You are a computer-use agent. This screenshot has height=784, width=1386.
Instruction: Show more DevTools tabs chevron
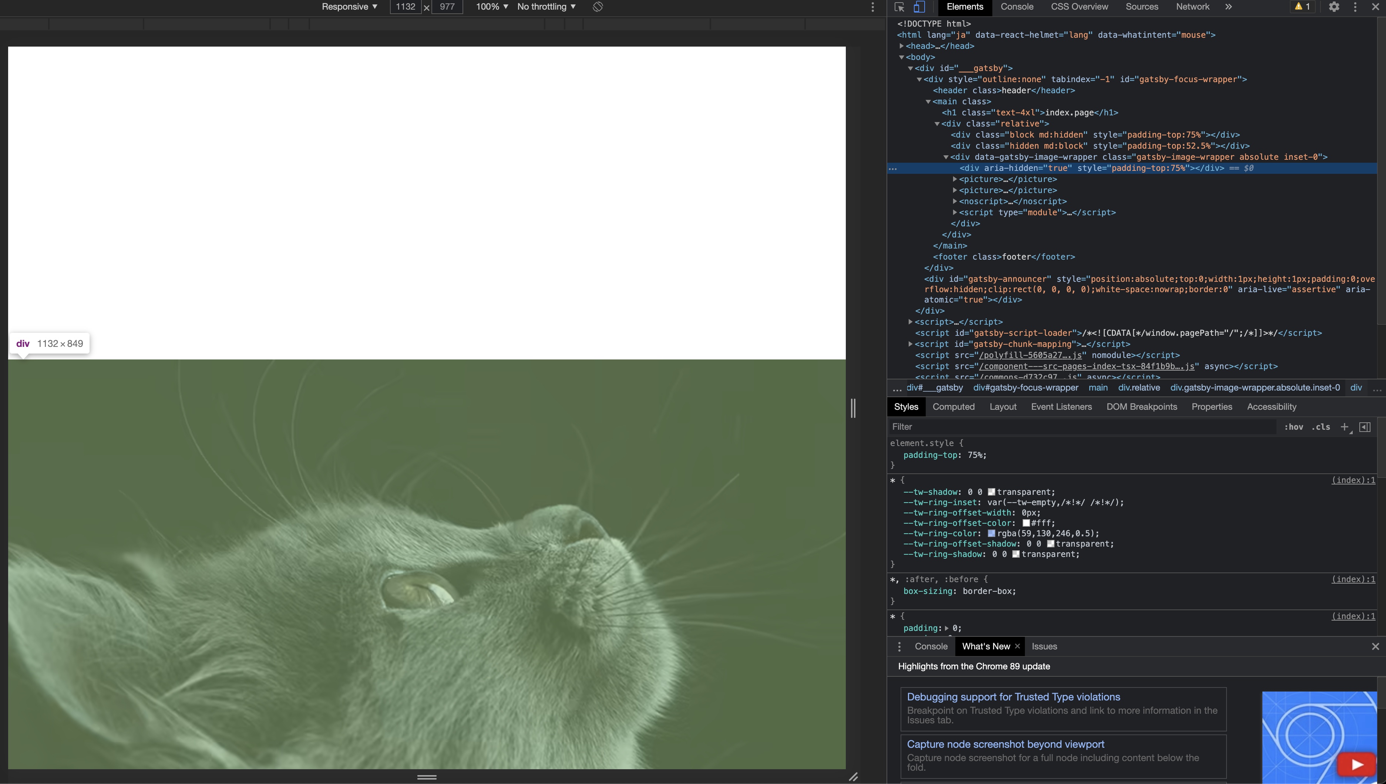(x=1228, y=7)
